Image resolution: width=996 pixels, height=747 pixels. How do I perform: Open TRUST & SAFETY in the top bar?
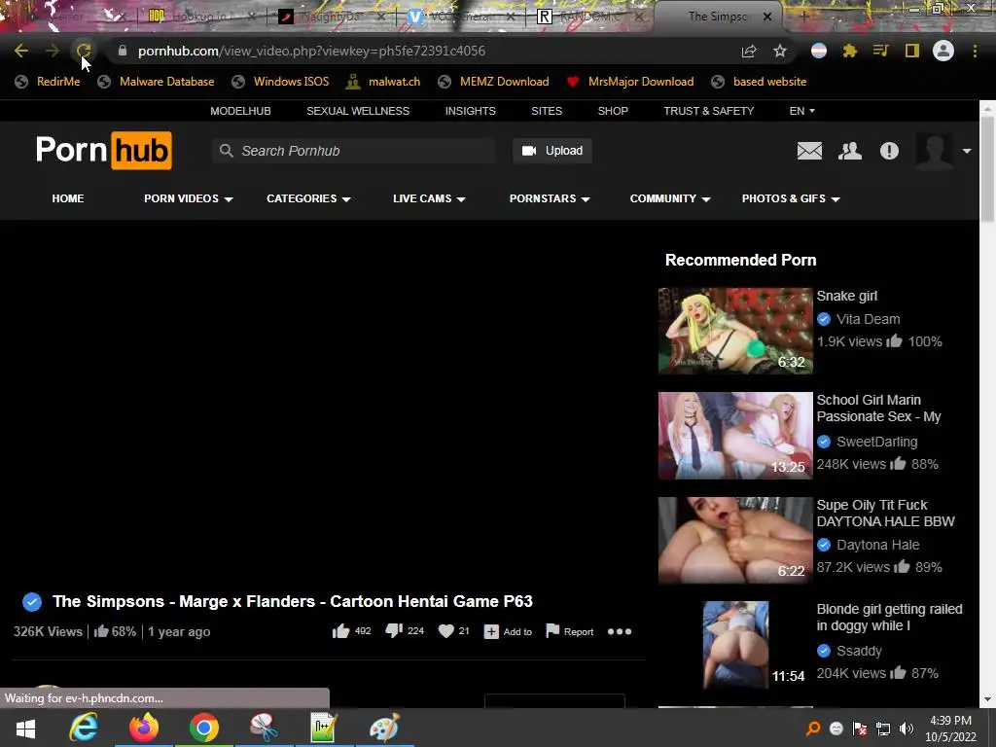coord(709,111)
